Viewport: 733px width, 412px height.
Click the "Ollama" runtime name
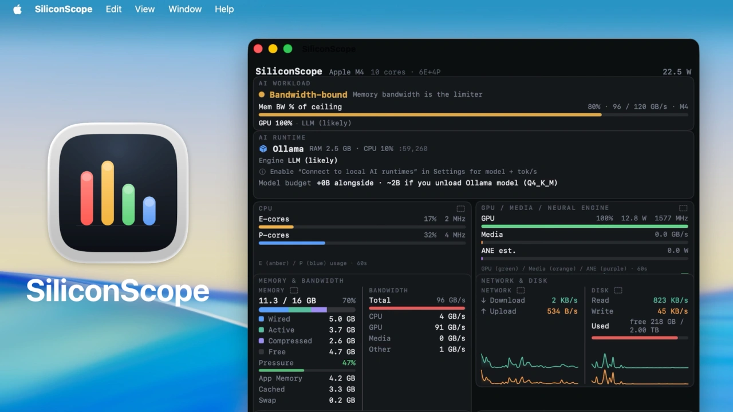288,149
